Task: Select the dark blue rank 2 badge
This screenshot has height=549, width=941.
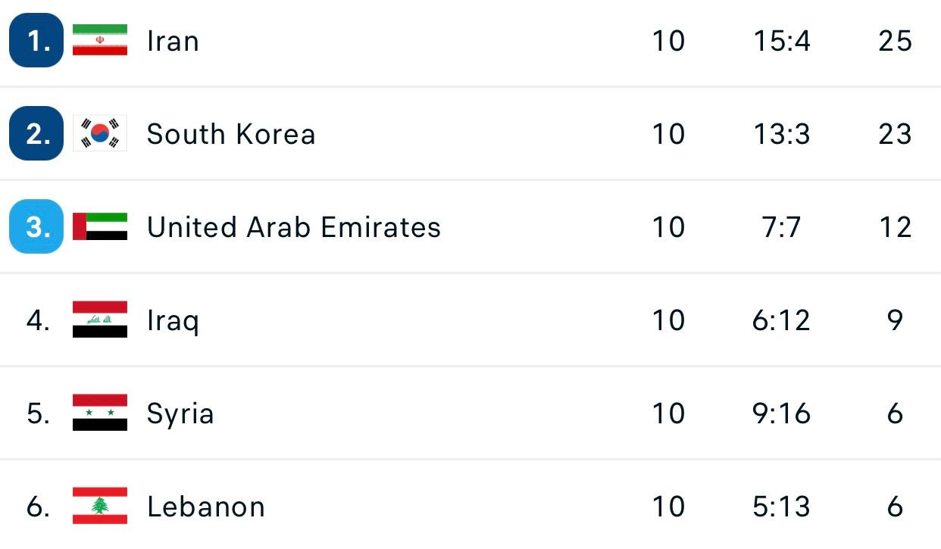Action: (36, 133)
